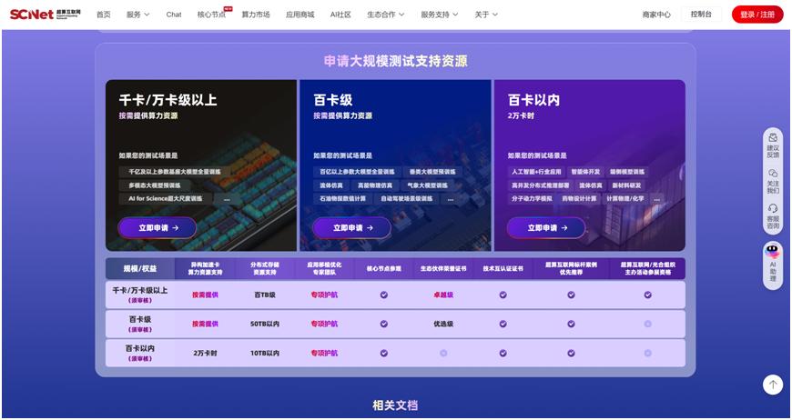Click the 自动驾驶场景级训练 tag
This screenshot has width=792, height=420.
click(x=407, y=199)
